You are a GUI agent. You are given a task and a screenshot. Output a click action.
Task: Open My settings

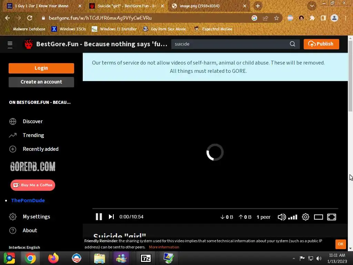pyautogui.click(x=36, y=217)
